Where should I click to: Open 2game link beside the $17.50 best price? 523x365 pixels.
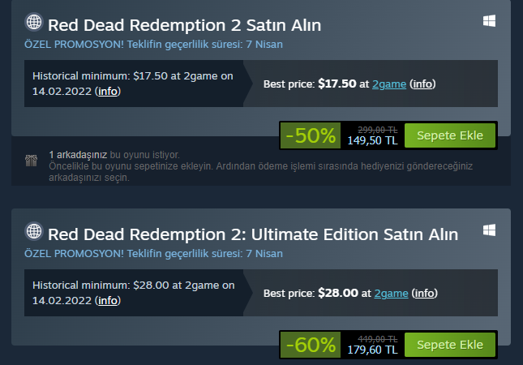[x=389, y=84]
